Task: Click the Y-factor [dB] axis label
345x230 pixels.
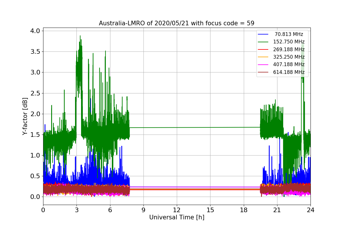Action: (x=25, y=116)
